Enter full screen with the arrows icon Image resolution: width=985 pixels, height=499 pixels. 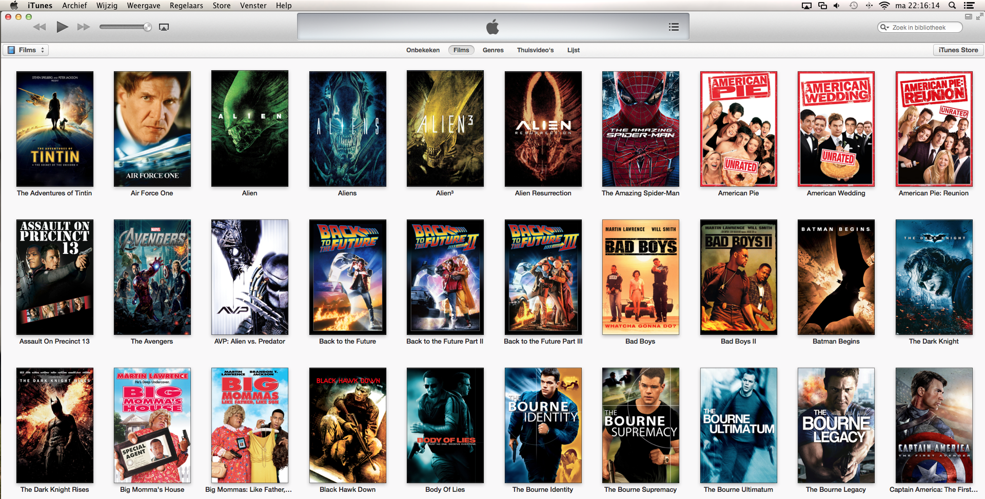click(979, 16)
